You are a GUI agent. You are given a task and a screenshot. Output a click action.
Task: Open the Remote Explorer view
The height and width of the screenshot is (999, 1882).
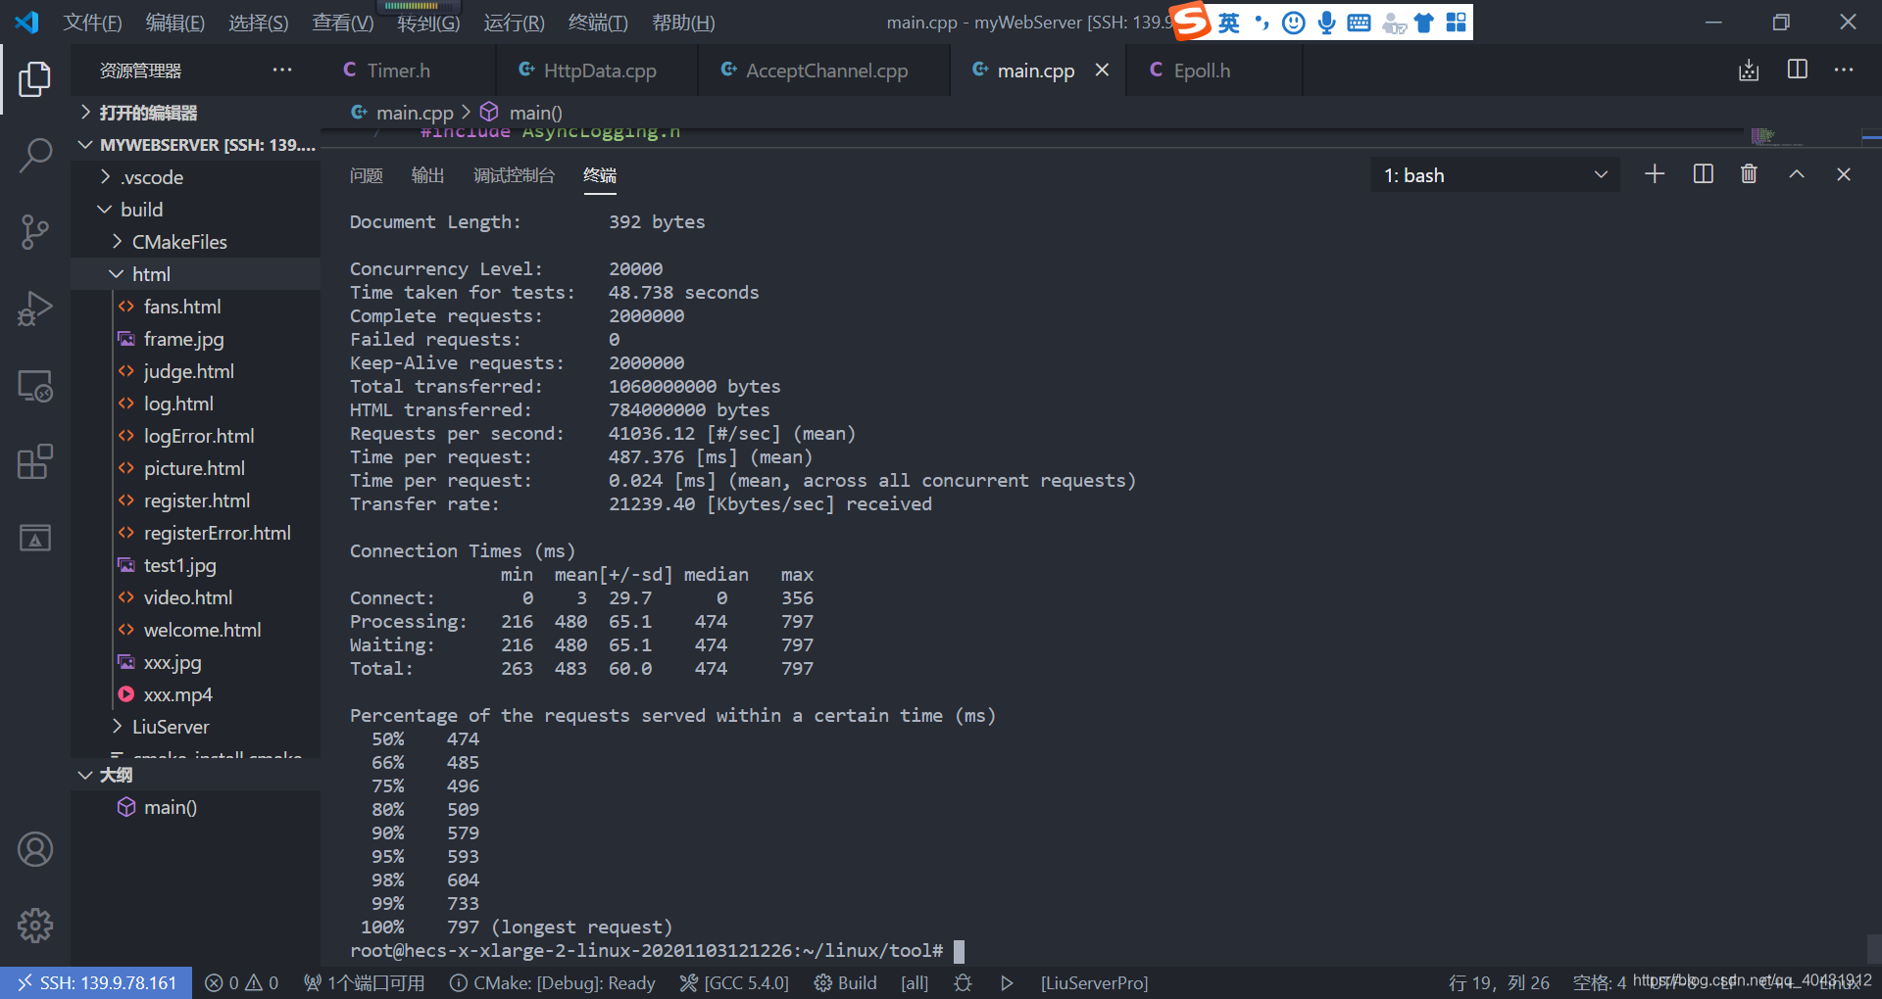point(35,385)
